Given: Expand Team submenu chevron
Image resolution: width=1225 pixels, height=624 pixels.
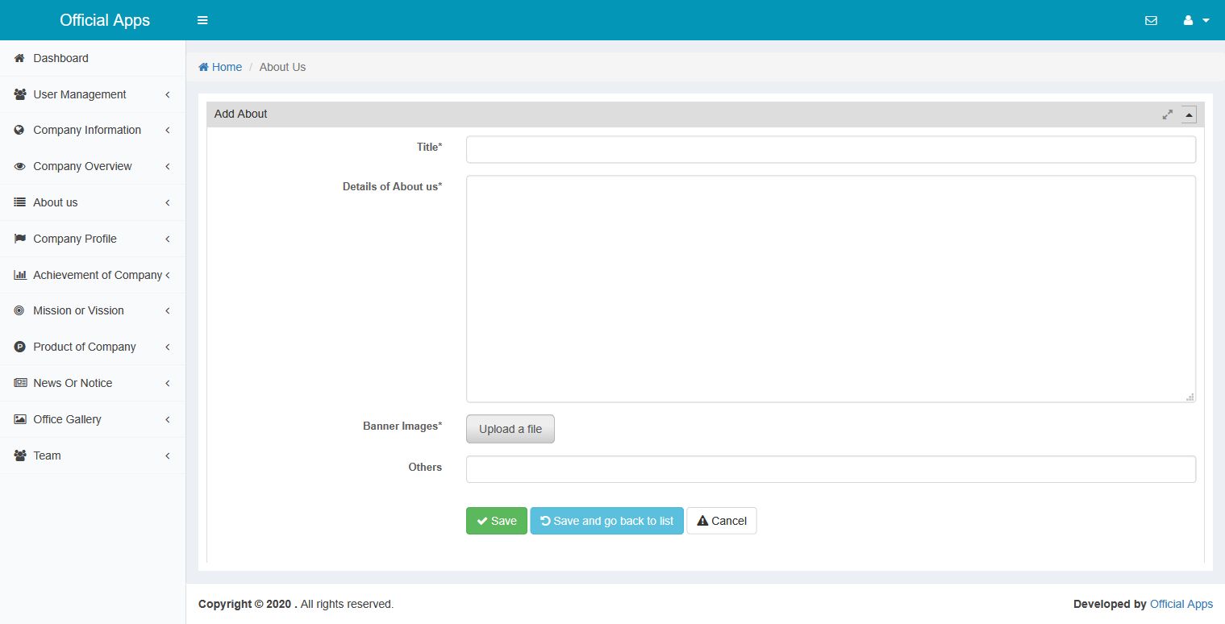Looking at the screenshot, I should 168,456.
